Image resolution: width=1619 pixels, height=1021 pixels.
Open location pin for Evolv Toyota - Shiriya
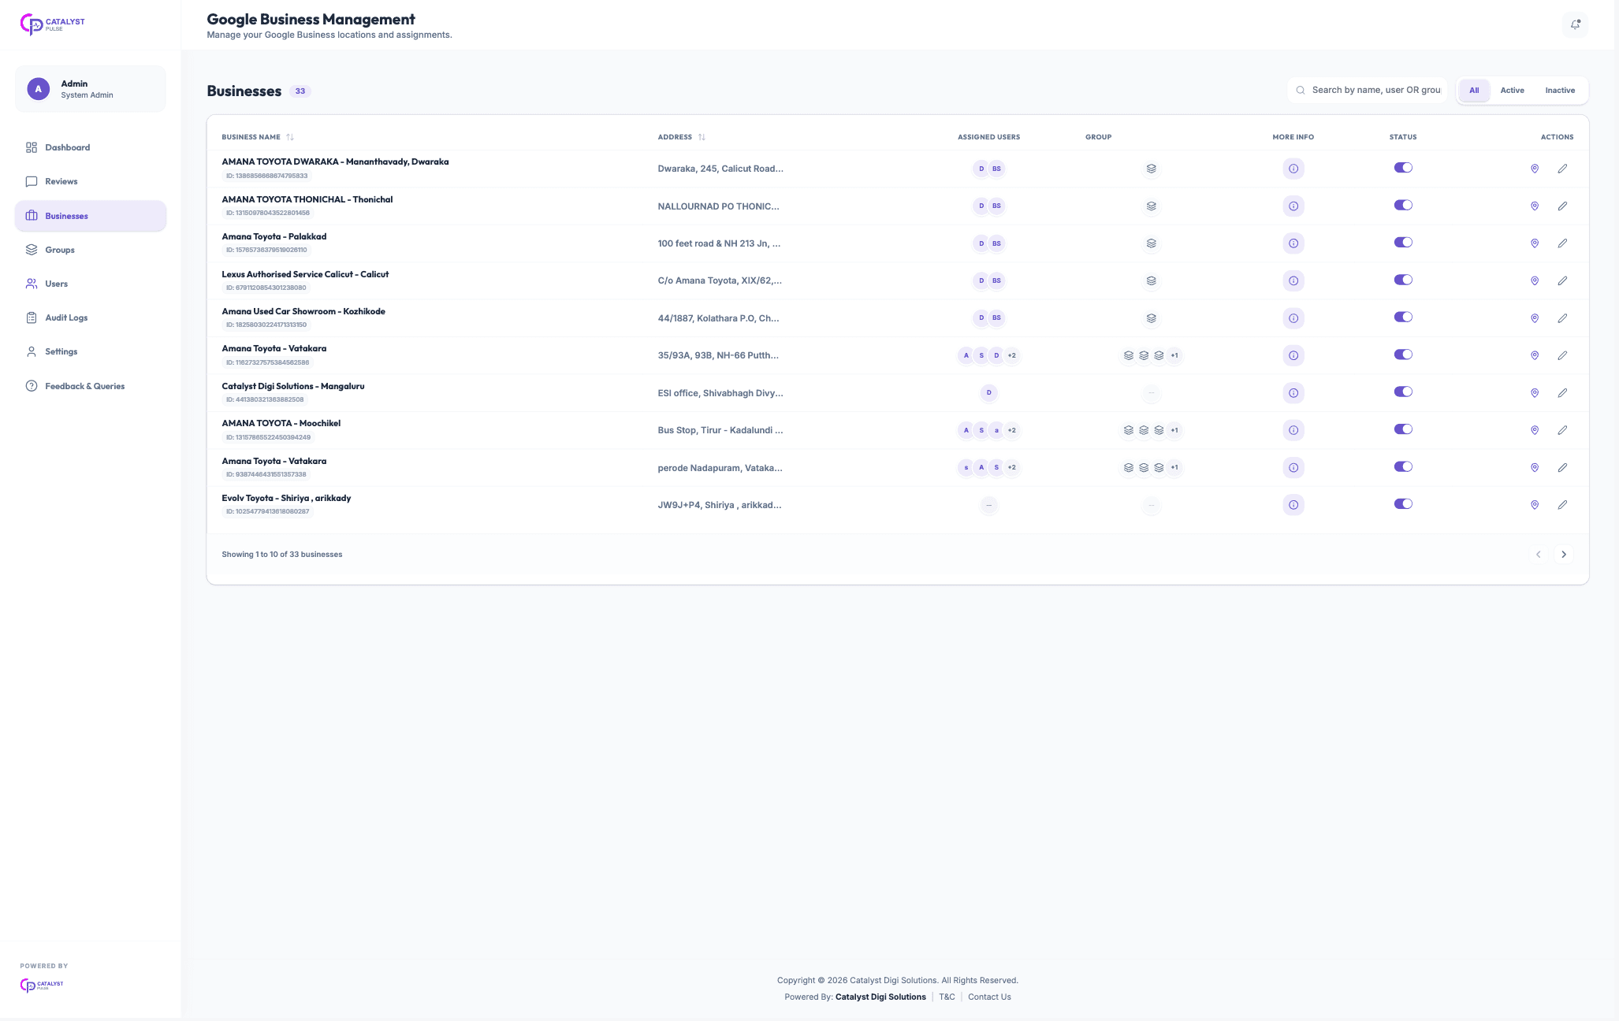(1535, 505)
